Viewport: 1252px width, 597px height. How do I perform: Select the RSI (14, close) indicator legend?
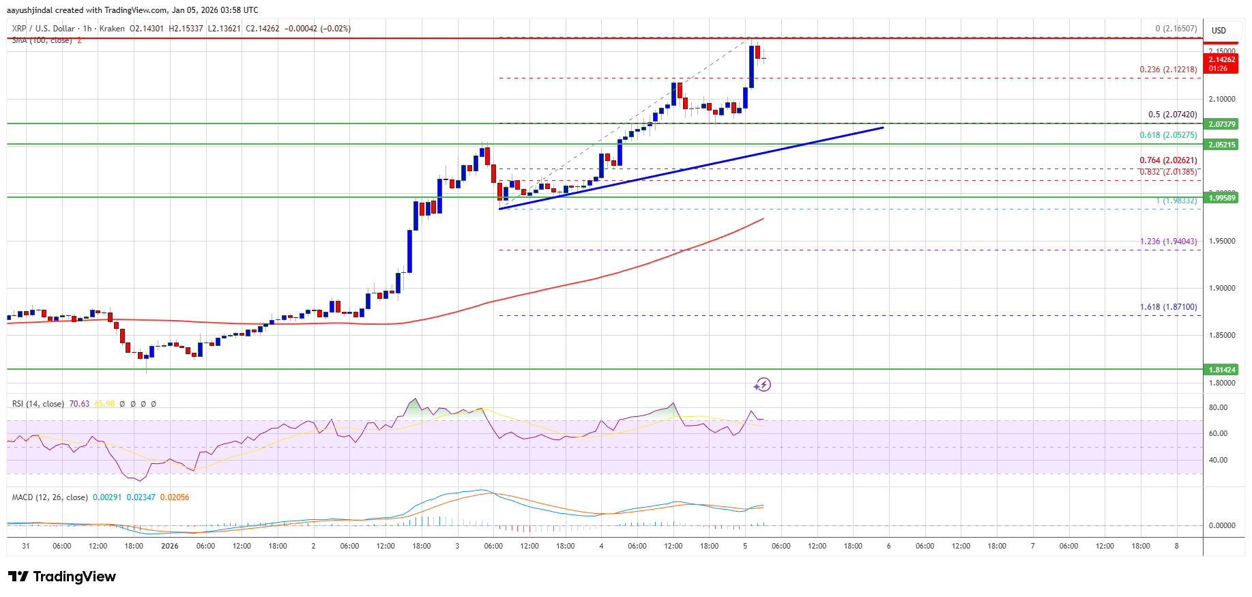pyautogui.click(x=38, y=404)
